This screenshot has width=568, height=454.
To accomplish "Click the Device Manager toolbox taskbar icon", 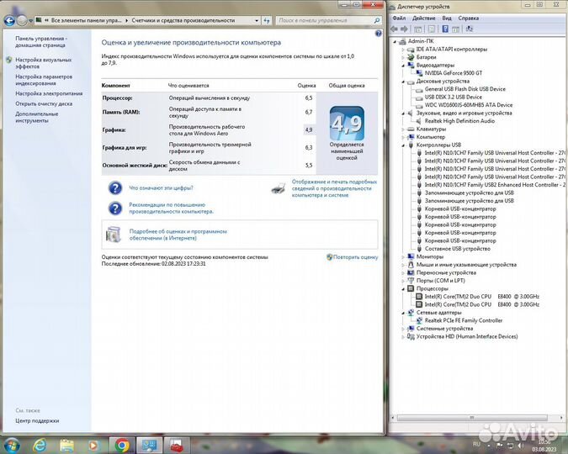I will 176,445.
